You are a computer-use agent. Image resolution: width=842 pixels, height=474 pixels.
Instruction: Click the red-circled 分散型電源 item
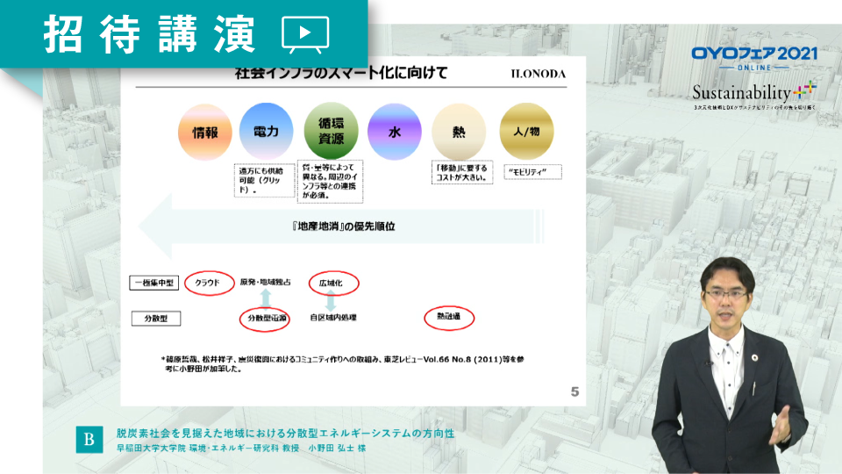[264, 318]
